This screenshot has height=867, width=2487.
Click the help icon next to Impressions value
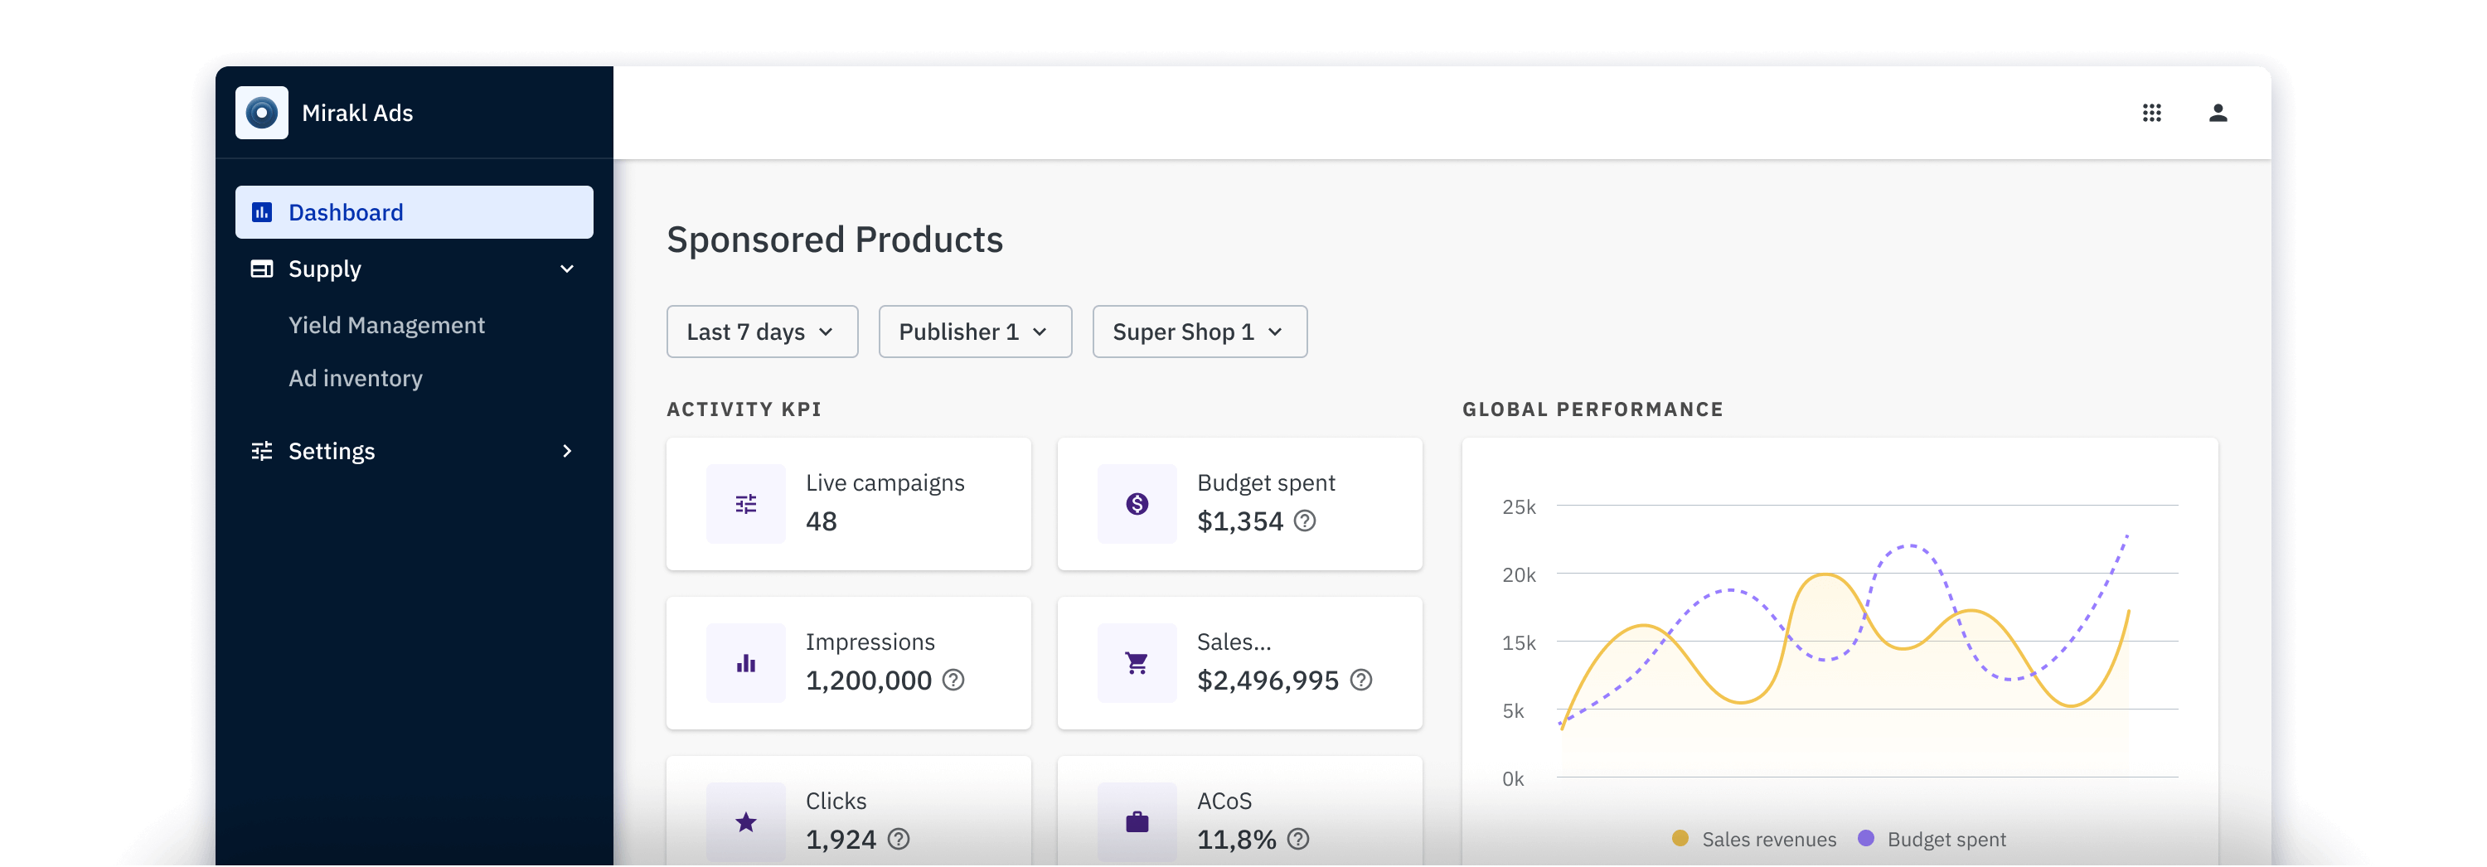pos(953,681)
